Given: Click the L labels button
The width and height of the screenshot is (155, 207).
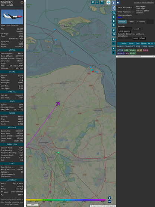Looking at the screenshot, I should tap(114, 17).
